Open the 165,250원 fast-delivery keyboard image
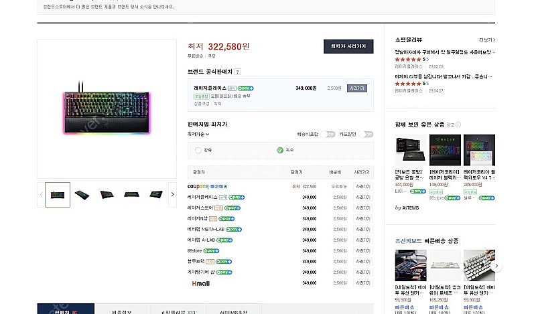This screenshot has height=314, width=536. 445,266
